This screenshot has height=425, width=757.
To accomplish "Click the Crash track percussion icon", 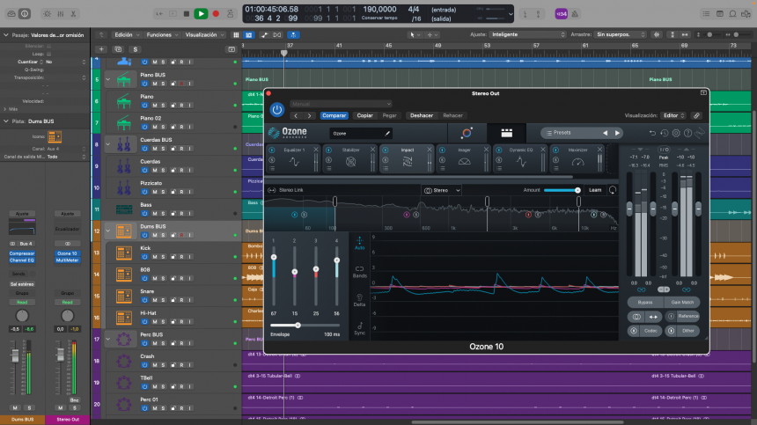I will [123, 361].
